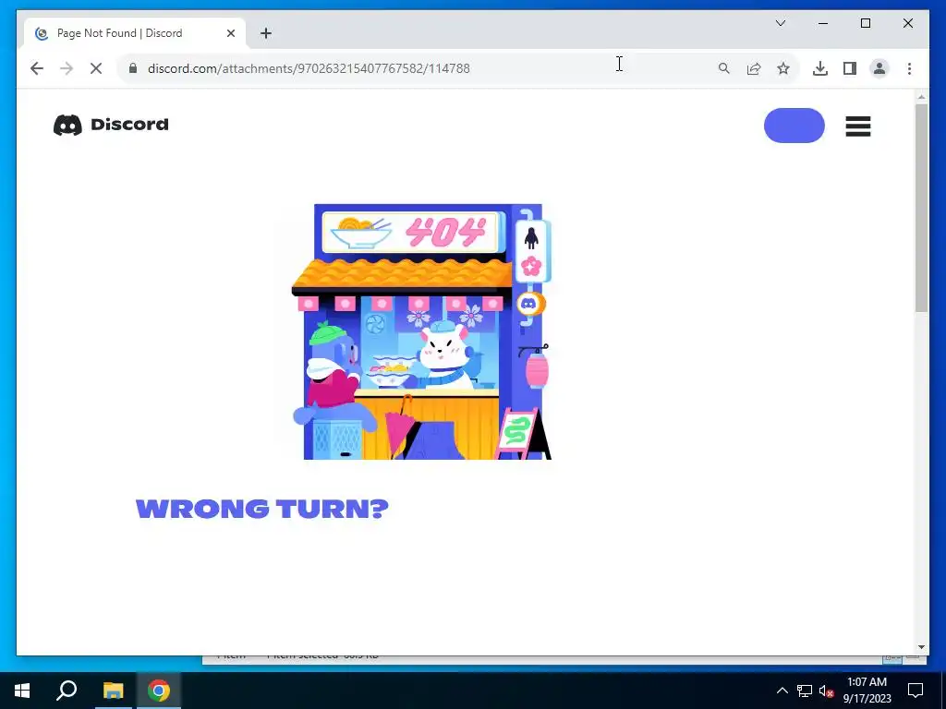Open the Chrome three-dot menu
Image resolution: width=946 pixels, height=709 pixels.
(x=909, y=68)
